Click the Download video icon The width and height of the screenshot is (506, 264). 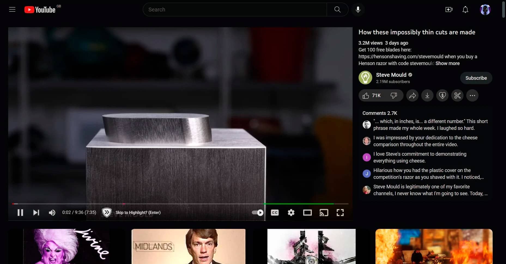427,96
